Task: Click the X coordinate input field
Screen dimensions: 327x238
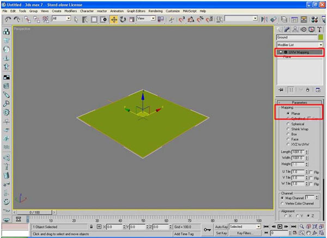Action: click(x=114, y=227)
